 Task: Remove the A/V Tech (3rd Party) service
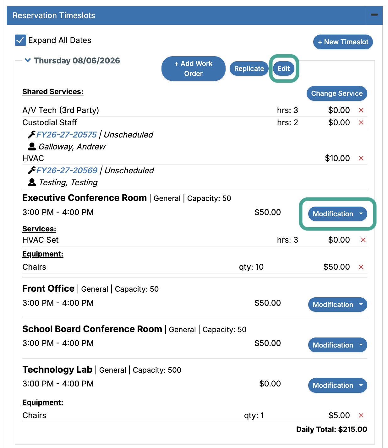click(x=361, y=110)
